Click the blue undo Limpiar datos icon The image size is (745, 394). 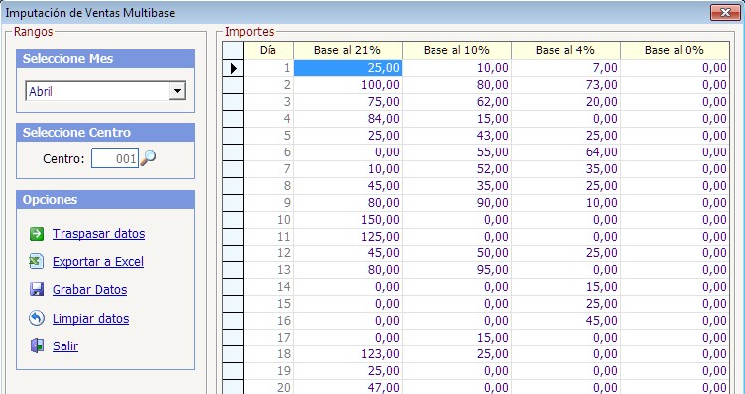click(37, 318)
